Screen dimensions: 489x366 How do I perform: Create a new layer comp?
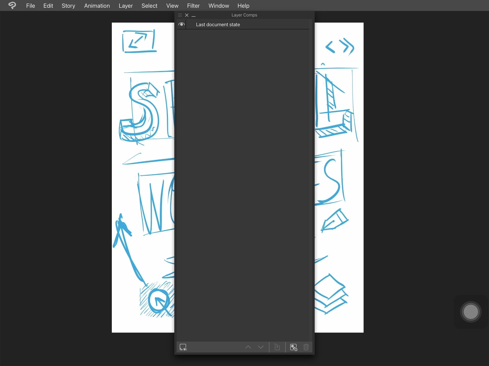pos(294,347)
